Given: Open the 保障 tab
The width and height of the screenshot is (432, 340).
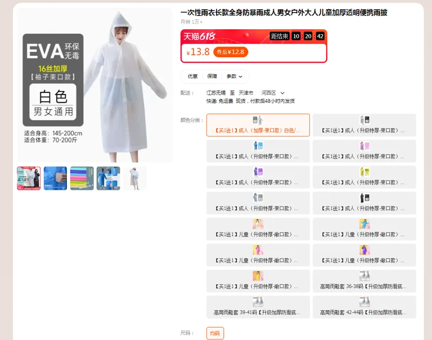Looking at the screenshot, I should [x=212, y=76].
